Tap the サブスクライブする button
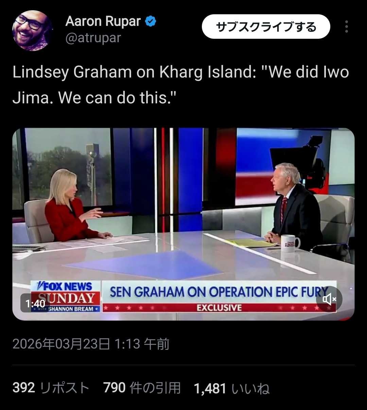 (x=266, y=27)
